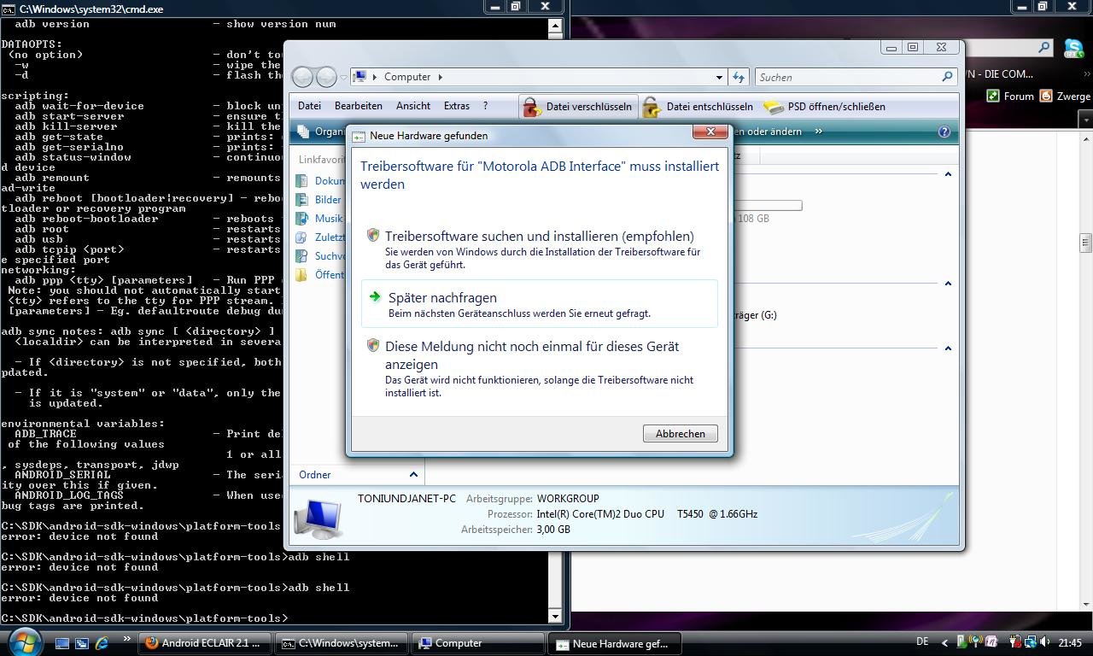Click Computer in the address bar

coord(407,77)
